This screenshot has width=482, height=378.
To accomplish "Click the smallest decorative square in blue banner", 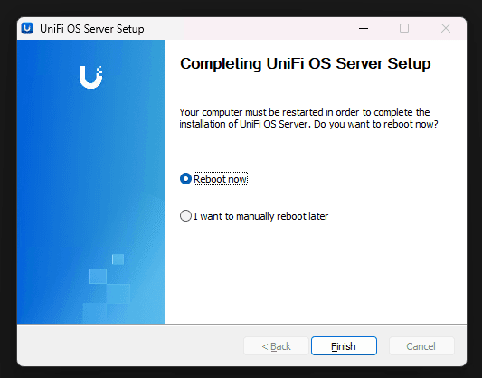I will point(118,260).
